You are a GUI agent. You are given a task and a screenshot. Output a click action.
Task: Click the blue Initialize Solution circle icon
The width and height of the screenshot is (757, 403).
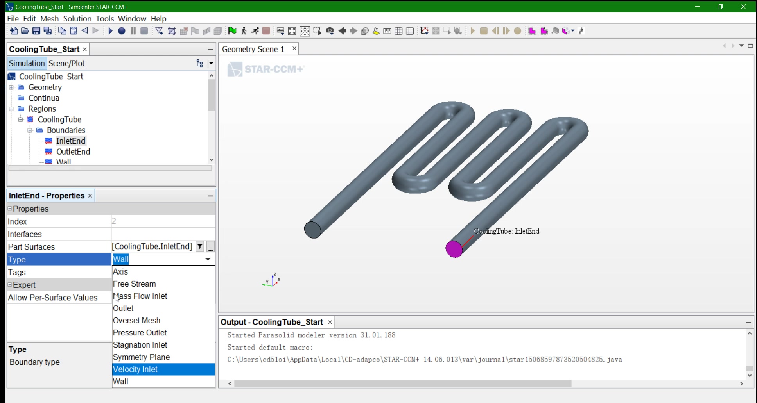(x=122, y=31)
